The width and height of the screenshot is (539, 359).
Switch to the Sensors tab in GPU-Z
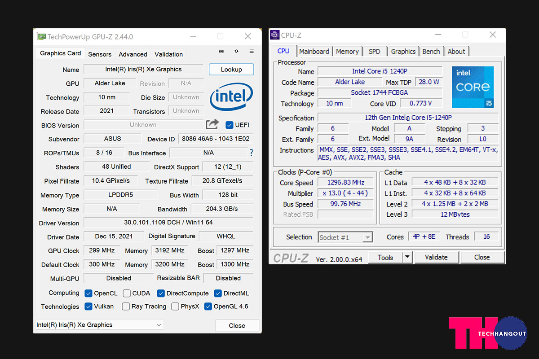[100, 54]
